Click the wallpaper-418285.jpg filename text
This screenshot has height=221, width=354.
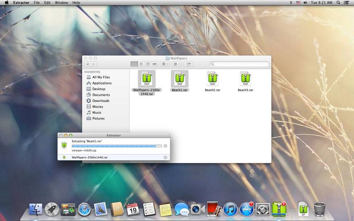tap(84, 150)
